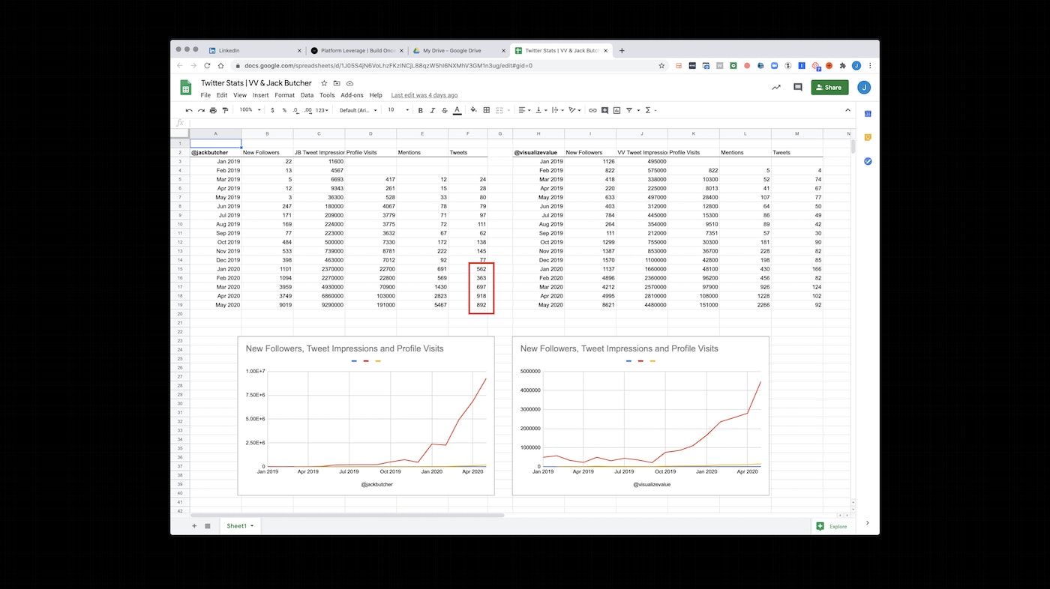Viewport: 1050px width, 589px height.
Task: Open the Default (Arial) font dropdown
Action: click(x=358, y=110)
